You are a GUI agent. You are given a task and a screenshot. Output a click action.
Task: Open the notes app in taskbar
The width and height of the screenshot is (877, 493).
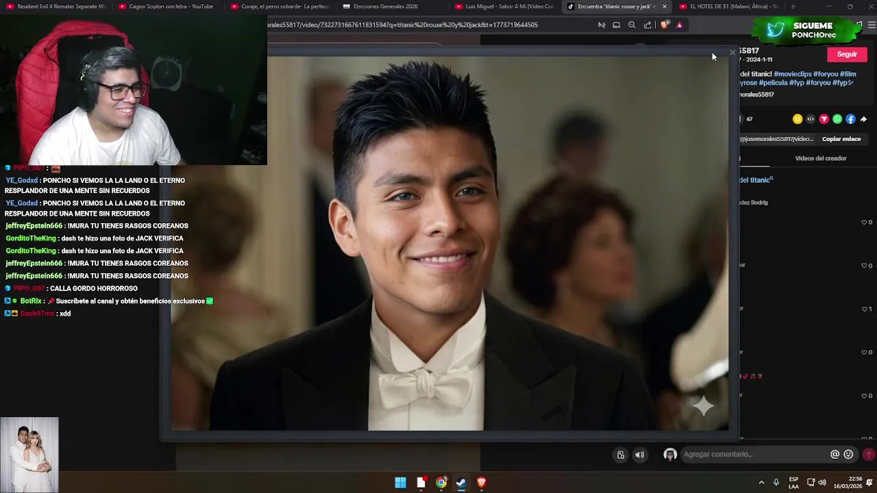(x=421, y=483)
